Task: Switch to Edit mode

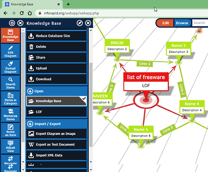Action: click(x=165, y=23)
